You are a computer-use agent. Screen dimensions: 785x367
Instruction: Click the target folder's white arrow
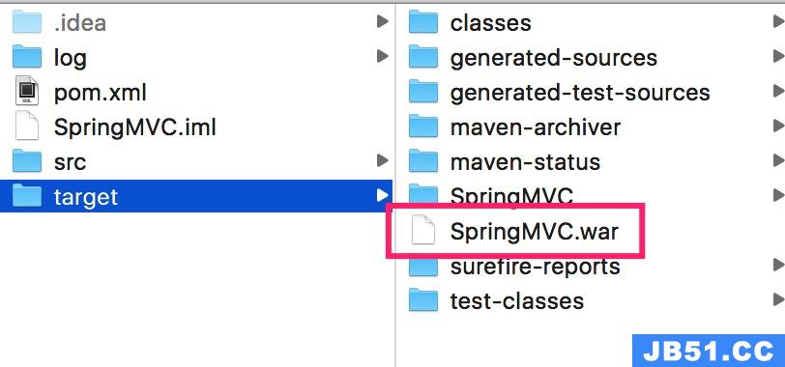[383, 195]
